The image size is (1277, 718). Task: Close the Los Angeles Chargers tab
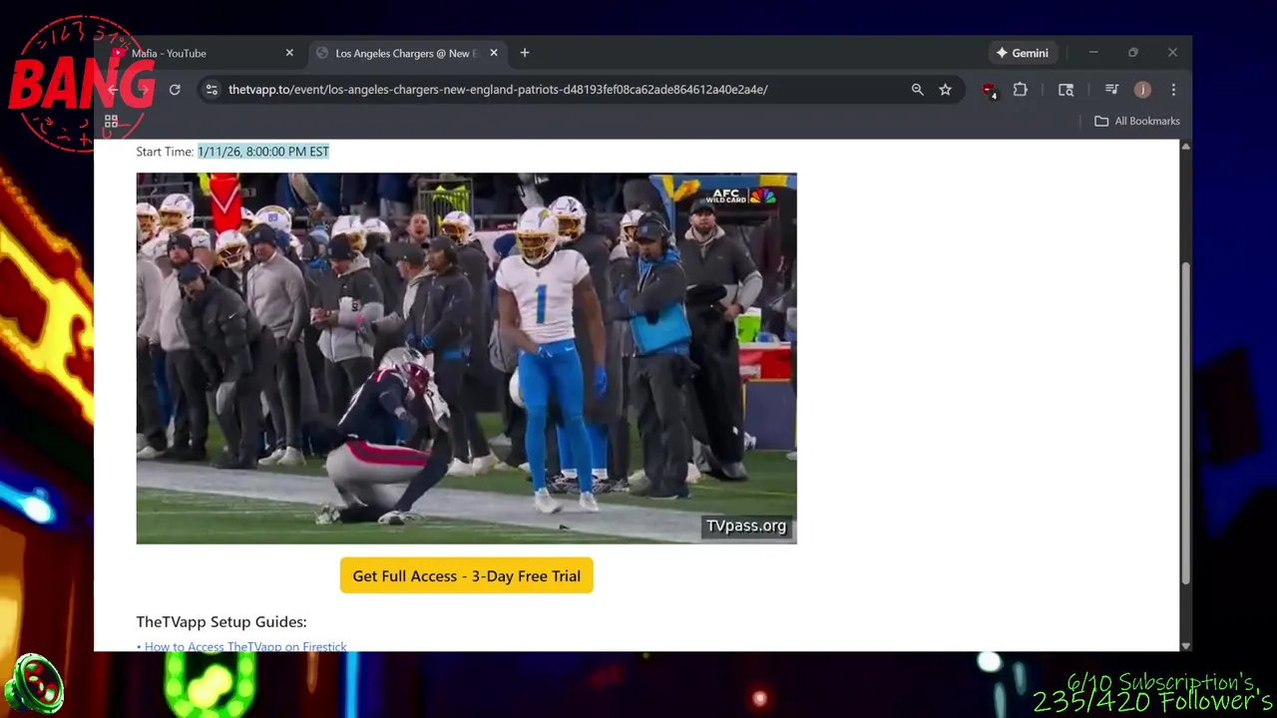point(493,53)
